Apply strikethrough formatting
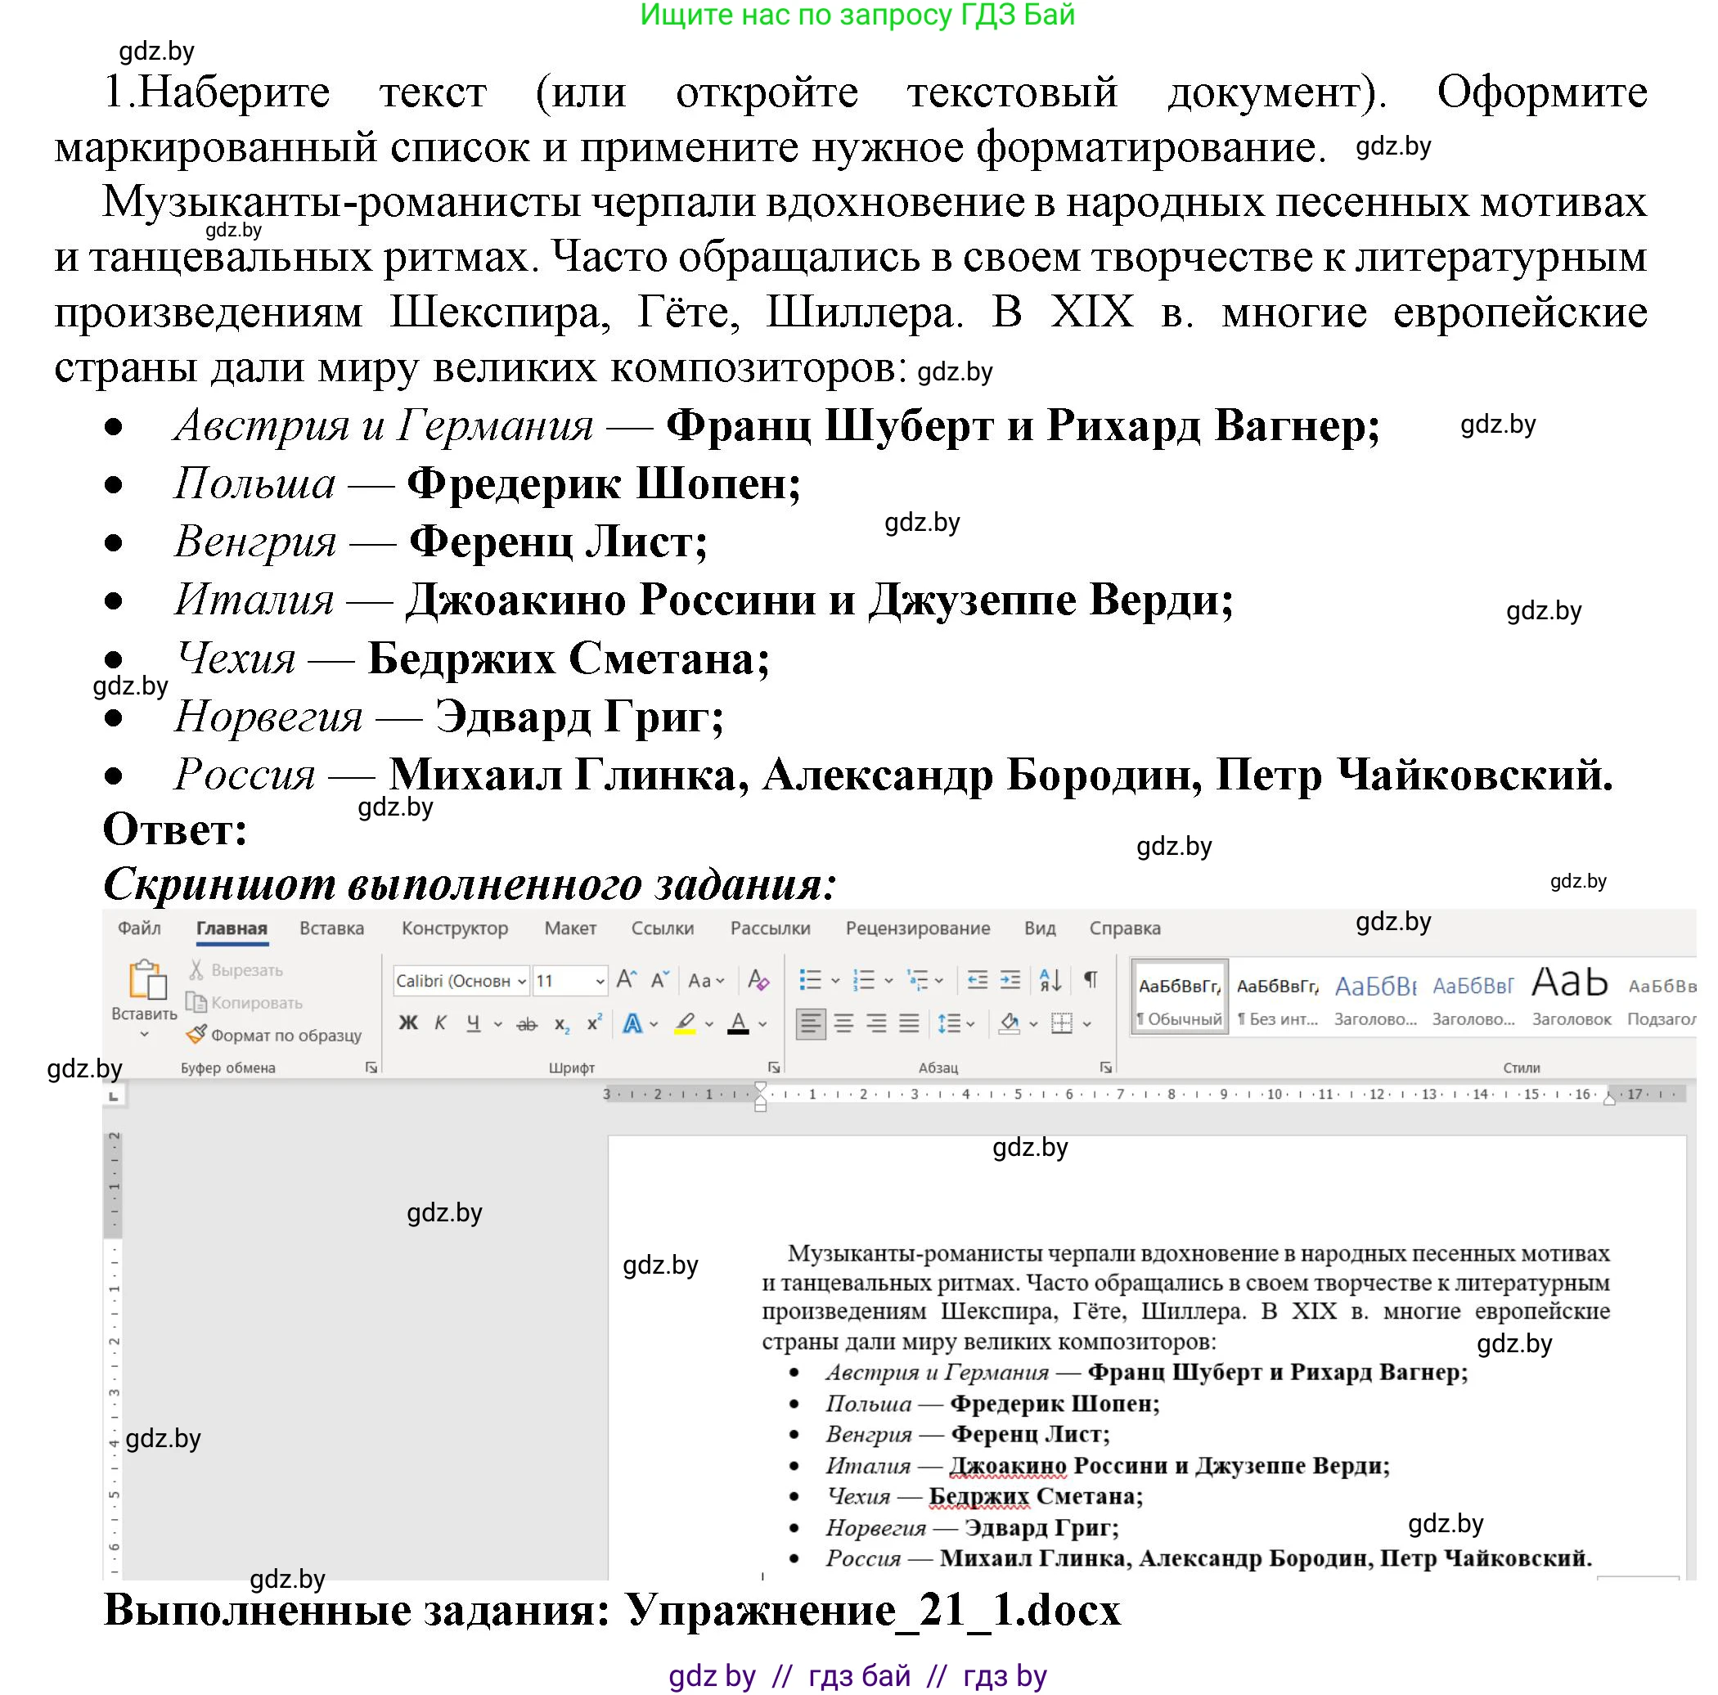The width and height of the screenshot is (1718, 1695). click(x=526, y=1023)
